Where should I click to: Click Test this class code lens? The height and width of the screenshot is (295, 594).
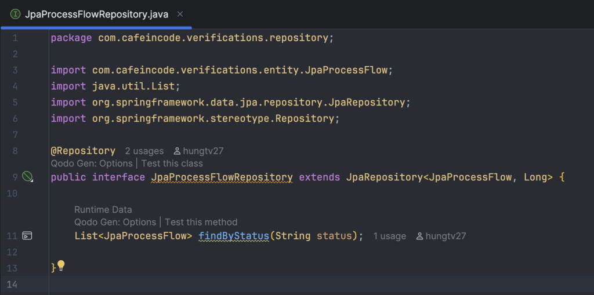[172, 163]
